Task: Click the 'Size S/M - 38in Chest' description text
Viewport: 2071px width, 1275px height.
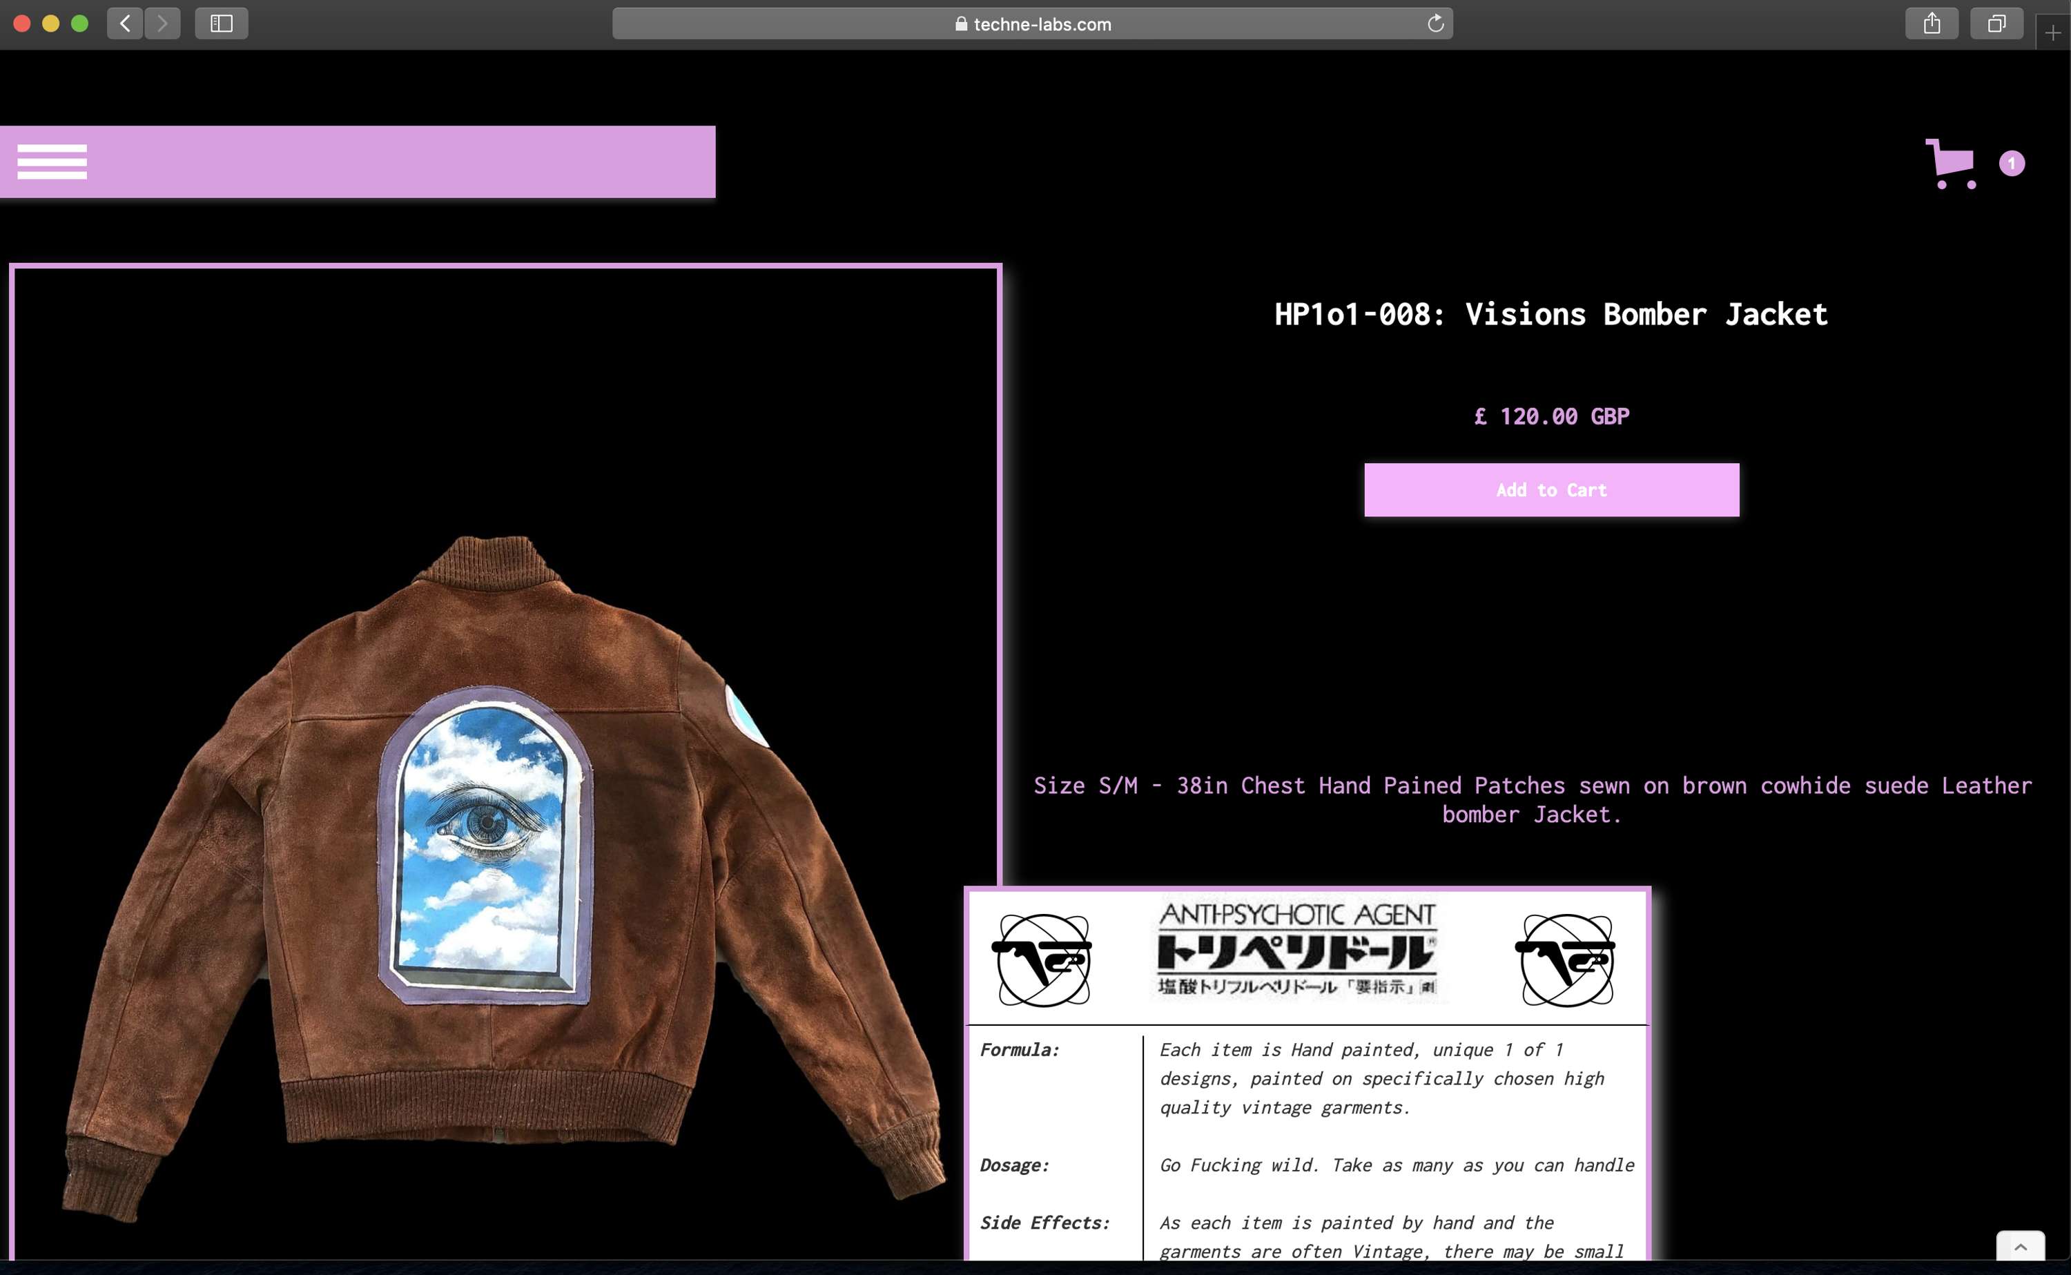Action: [1533, 799]
